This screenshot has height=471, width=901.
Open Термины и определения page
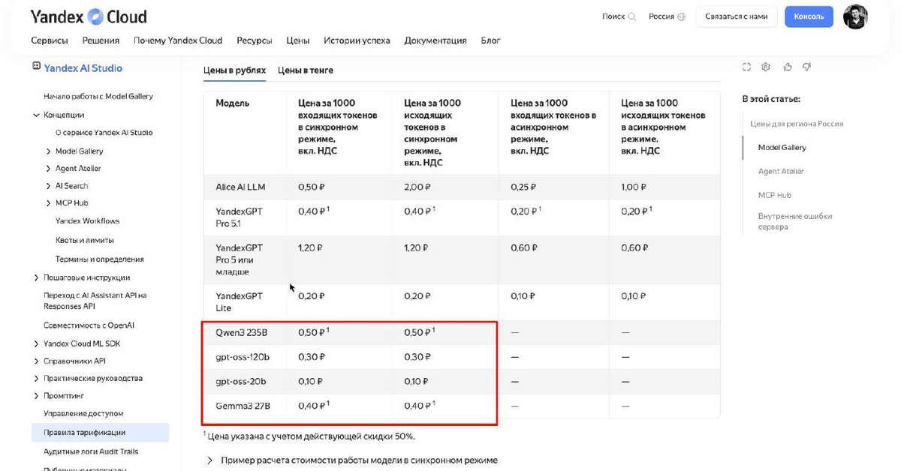tap(100, 259)
